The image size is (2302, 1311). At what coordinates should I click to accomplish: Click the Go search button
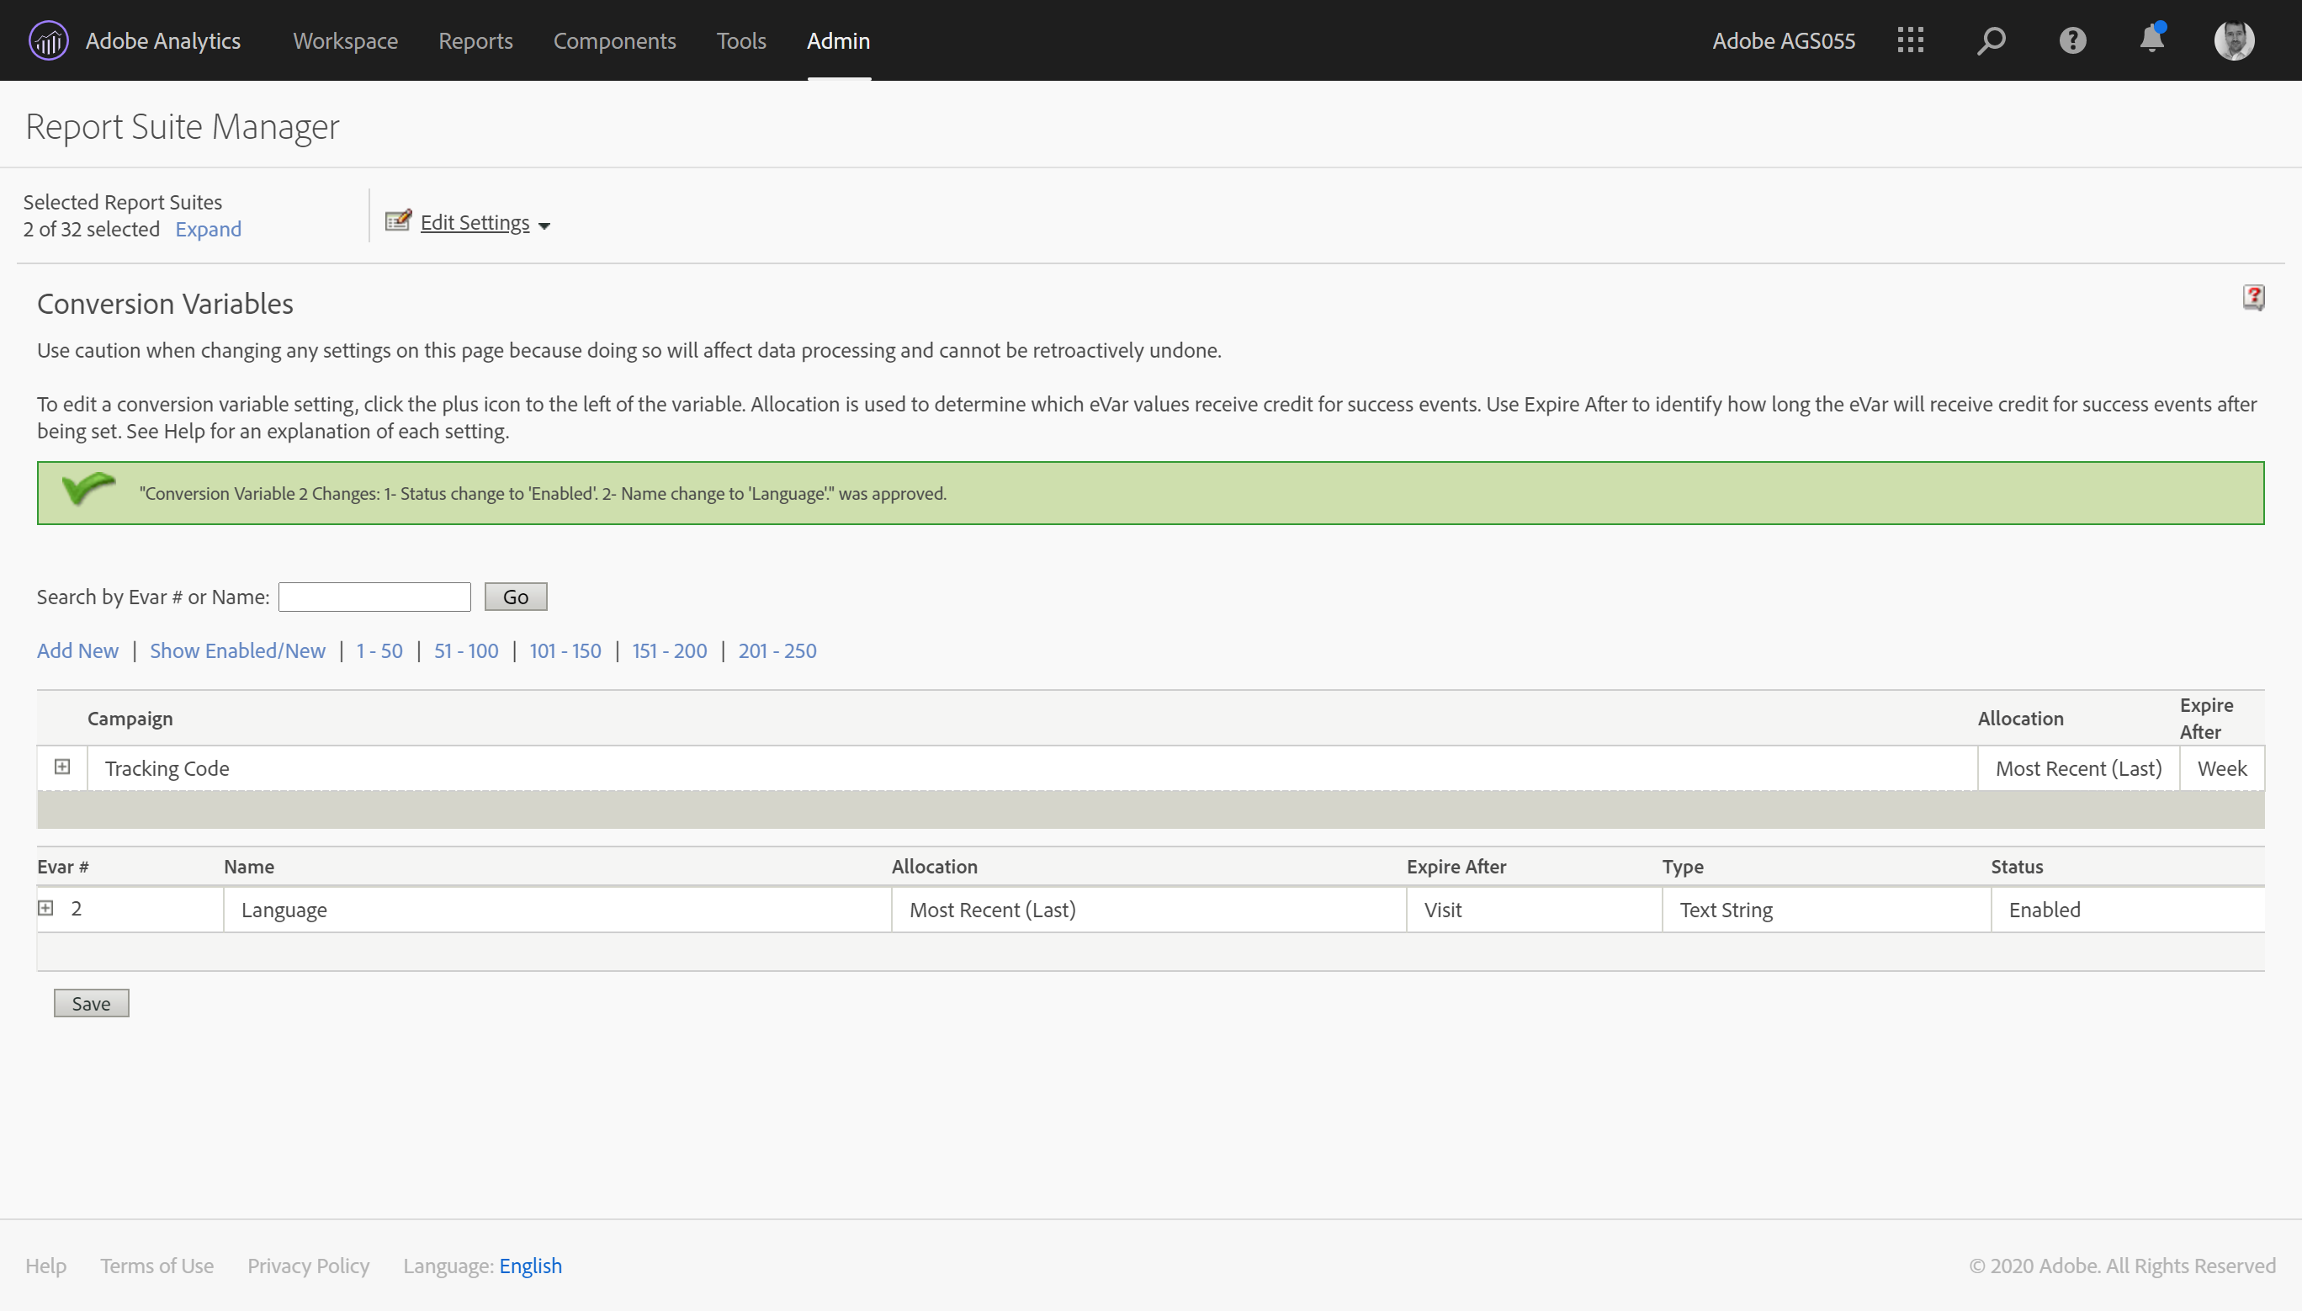point(515,597)
